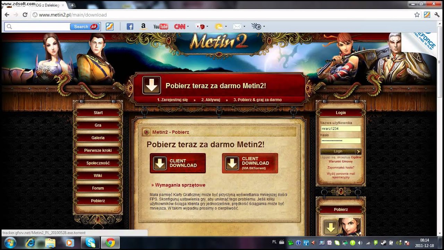Open the Amazon toolbar shortcut

[x=143, y=27]
